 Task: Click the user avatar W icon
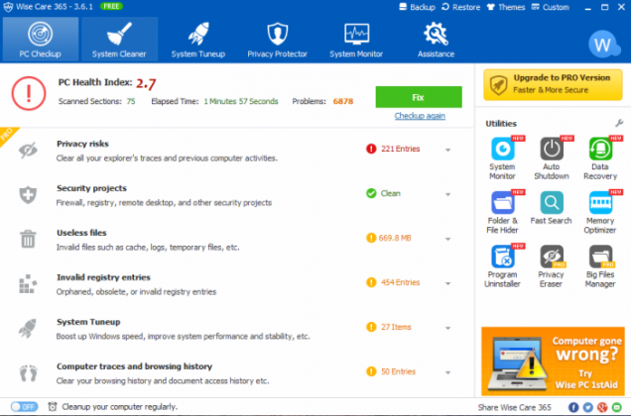tap(603, 45)
